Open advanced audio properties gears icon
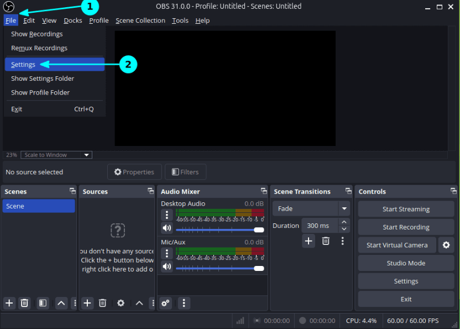 pos(165,303)
